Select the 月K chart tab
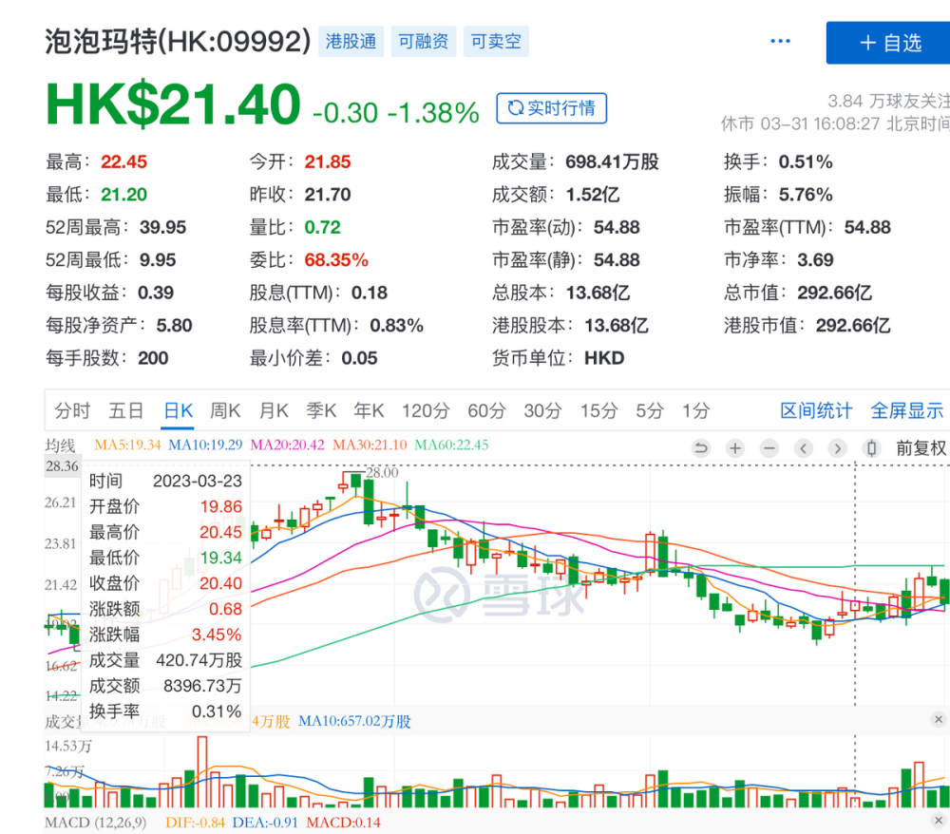 274,410
